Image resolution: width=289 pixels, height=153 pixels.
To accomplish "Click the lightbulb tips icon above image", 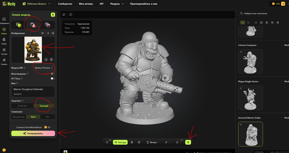I will click(x=48, y=33).
